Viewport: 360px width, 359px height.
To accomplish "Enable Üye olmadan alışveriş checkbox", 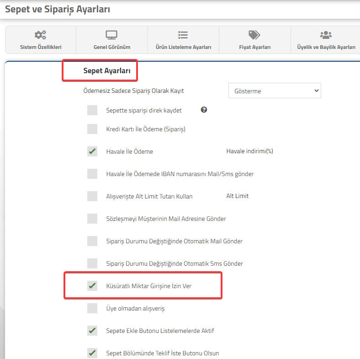I will (92, 308).
